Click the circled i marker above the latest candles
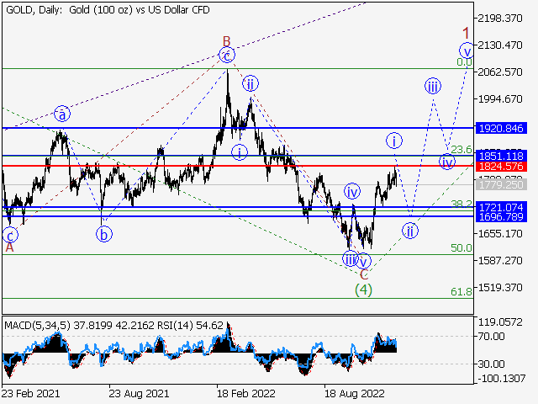Viewport: 538px width, 404px height. click(394, 141)
